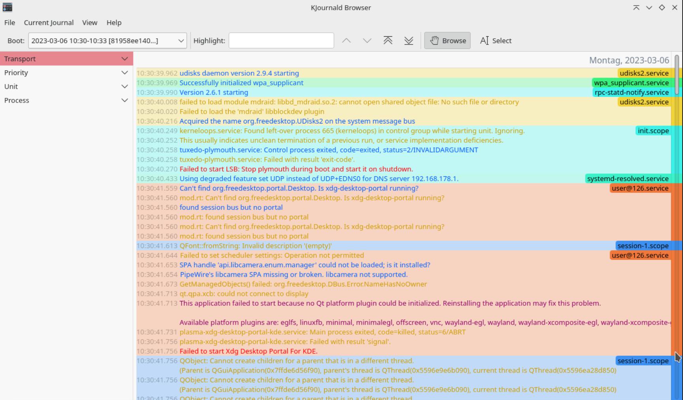This screenshot has width=683, height=400.
Task: Open the File menu
Action: click(x=9, y=22)
